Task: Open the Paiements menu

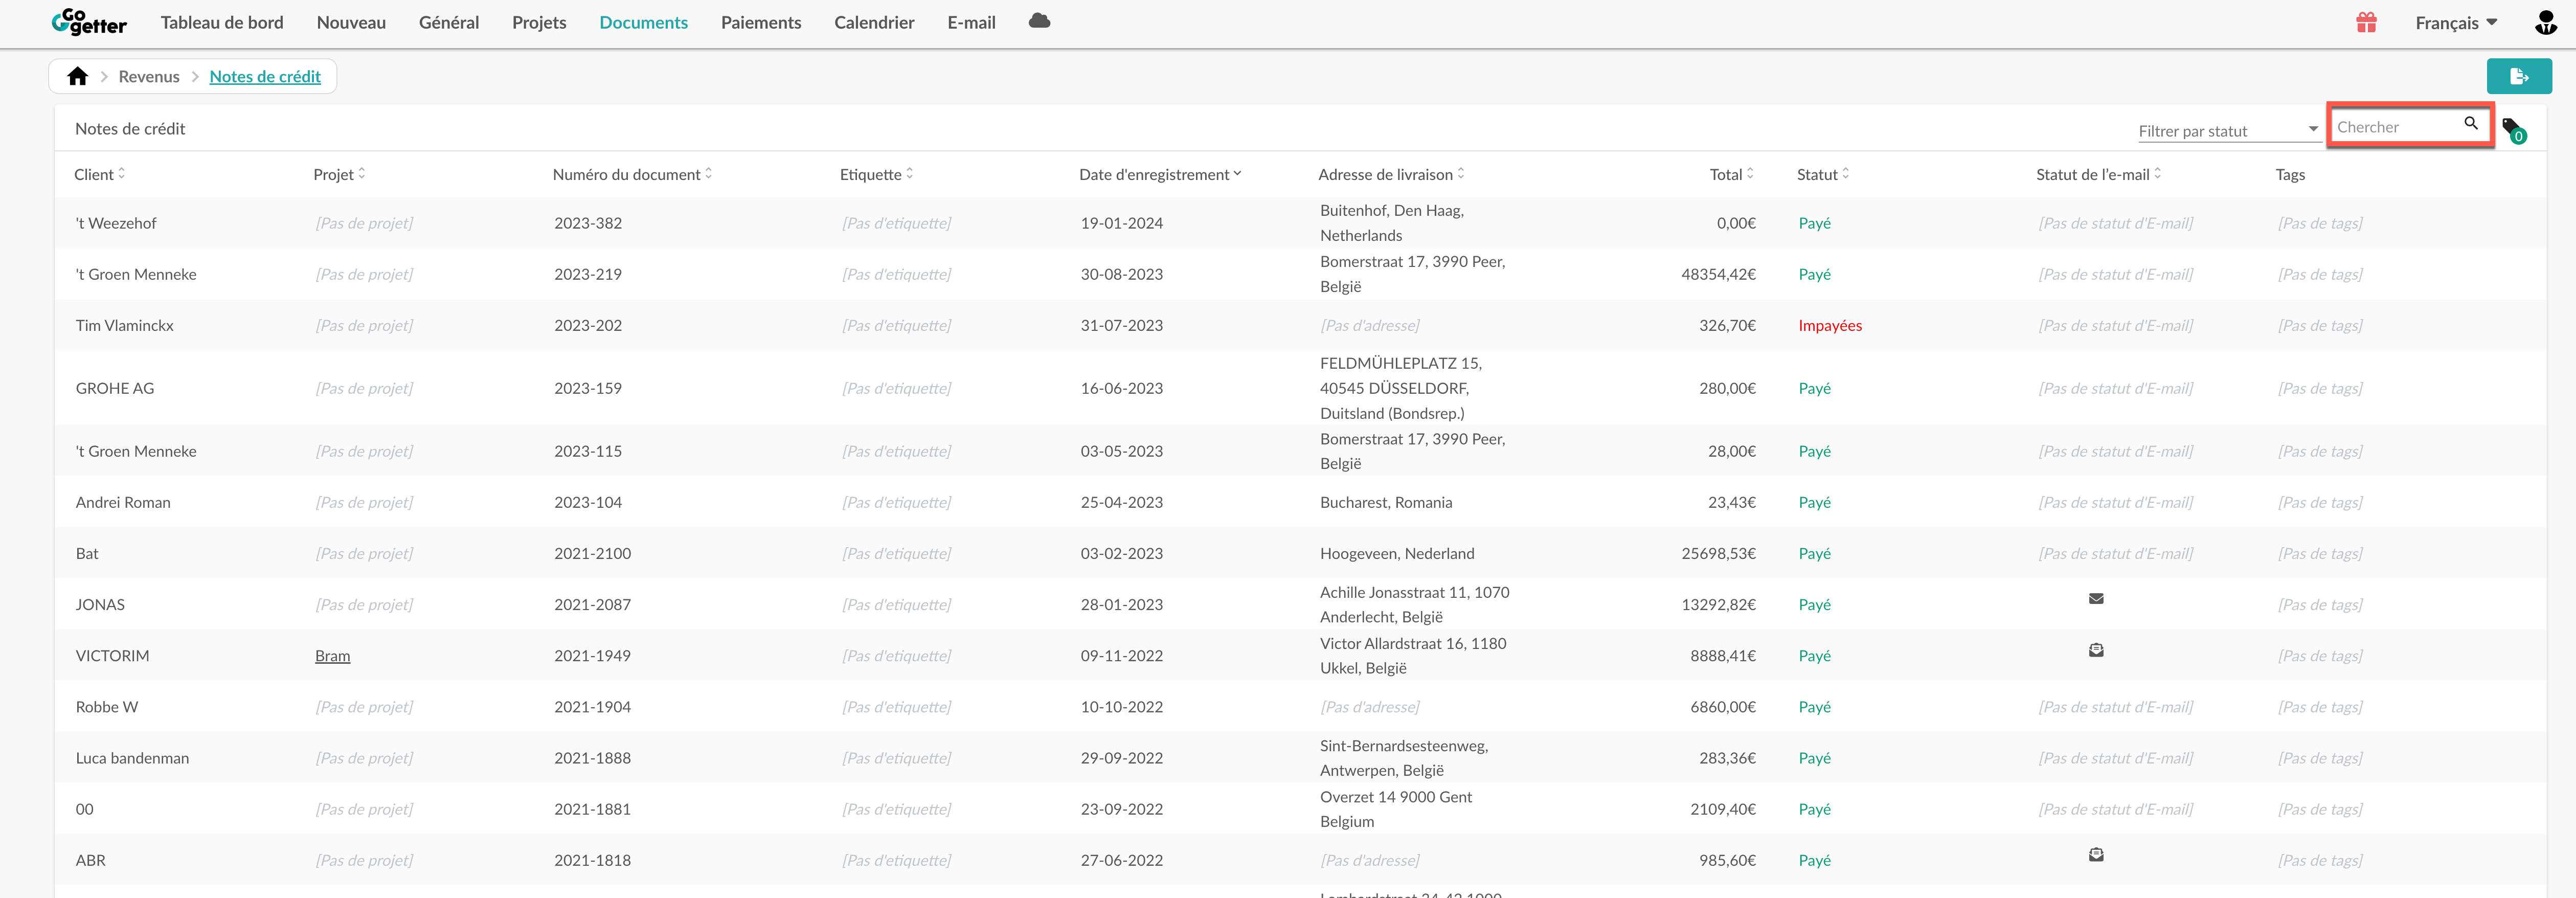Action: coord(761,22)
